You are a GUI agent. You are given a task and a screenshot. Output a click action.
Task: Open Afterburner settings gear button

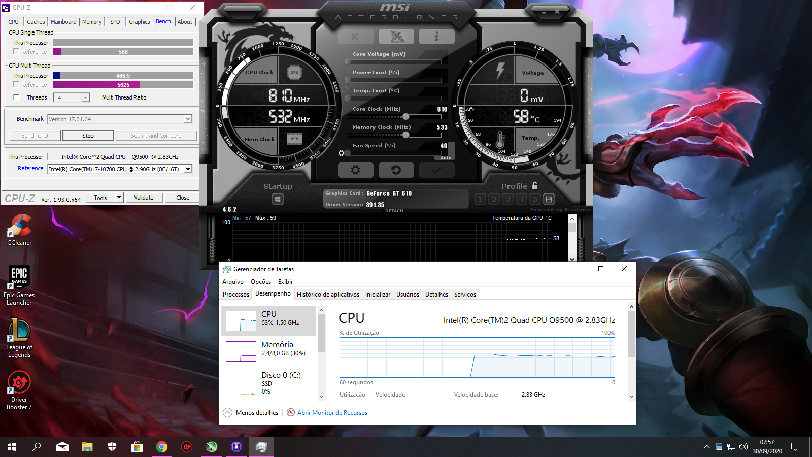click(x=355, y=170)
